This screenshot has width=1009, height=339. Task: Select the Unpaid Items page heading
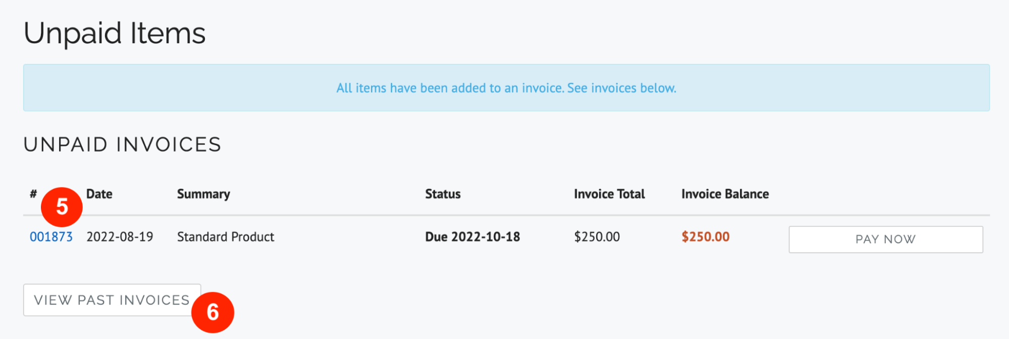116,33
